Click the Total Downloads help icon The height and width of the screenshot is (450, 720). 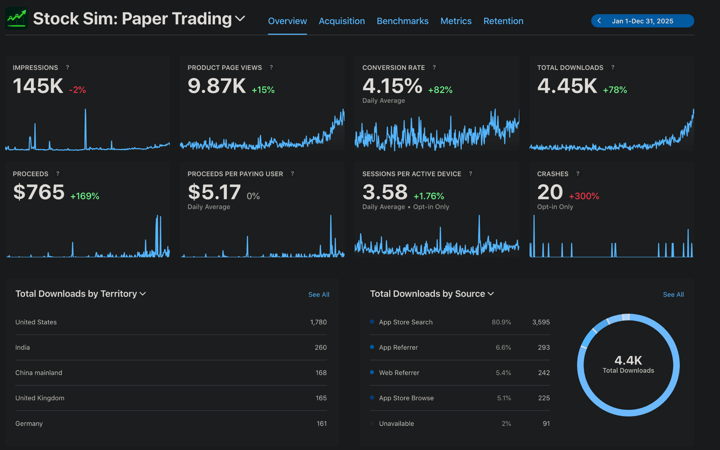[x=613, y=67]
